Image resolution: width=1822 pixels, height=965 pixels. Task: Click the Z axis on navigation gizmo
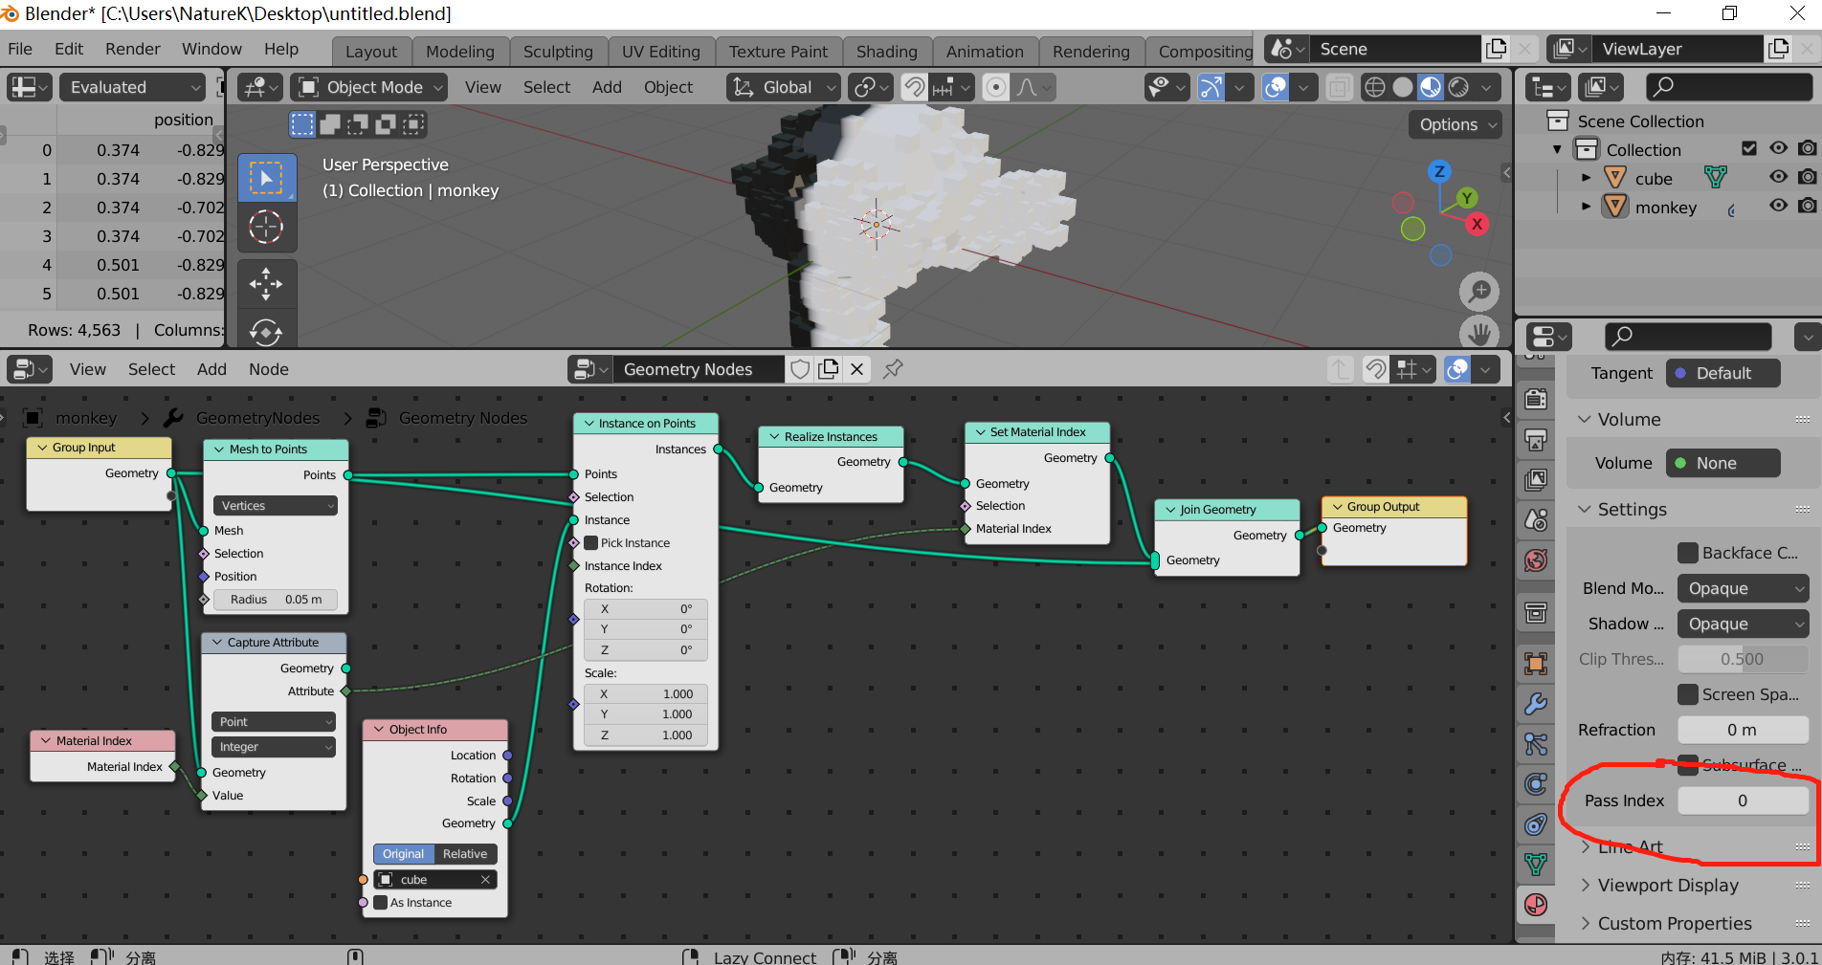click(1439, 172)
